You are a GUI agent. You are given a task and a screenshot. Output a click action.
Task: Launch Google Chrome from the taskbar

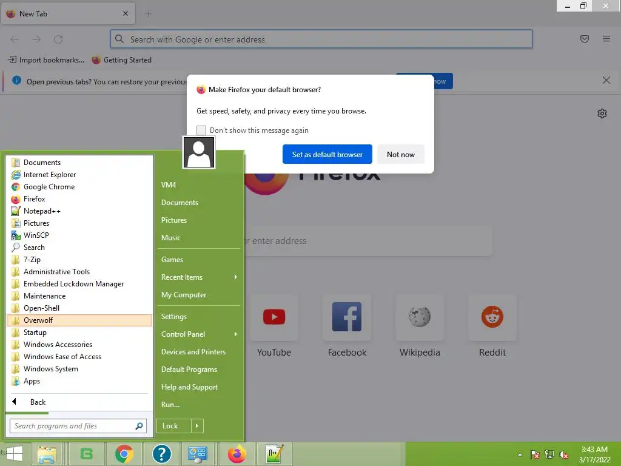[x=124, y=454]
